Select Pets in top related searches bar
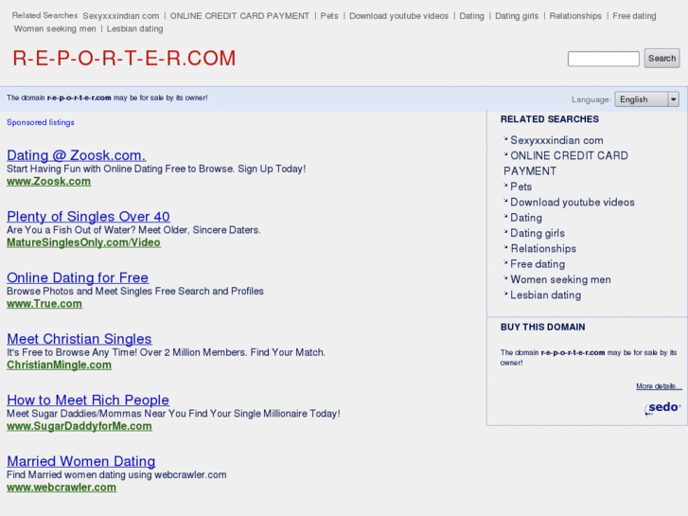 (329, 16)
